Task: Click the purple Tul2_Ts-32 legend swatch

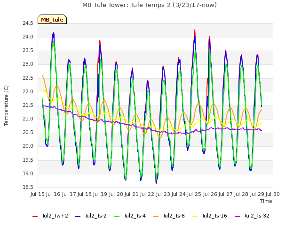Action: point(238,217)
